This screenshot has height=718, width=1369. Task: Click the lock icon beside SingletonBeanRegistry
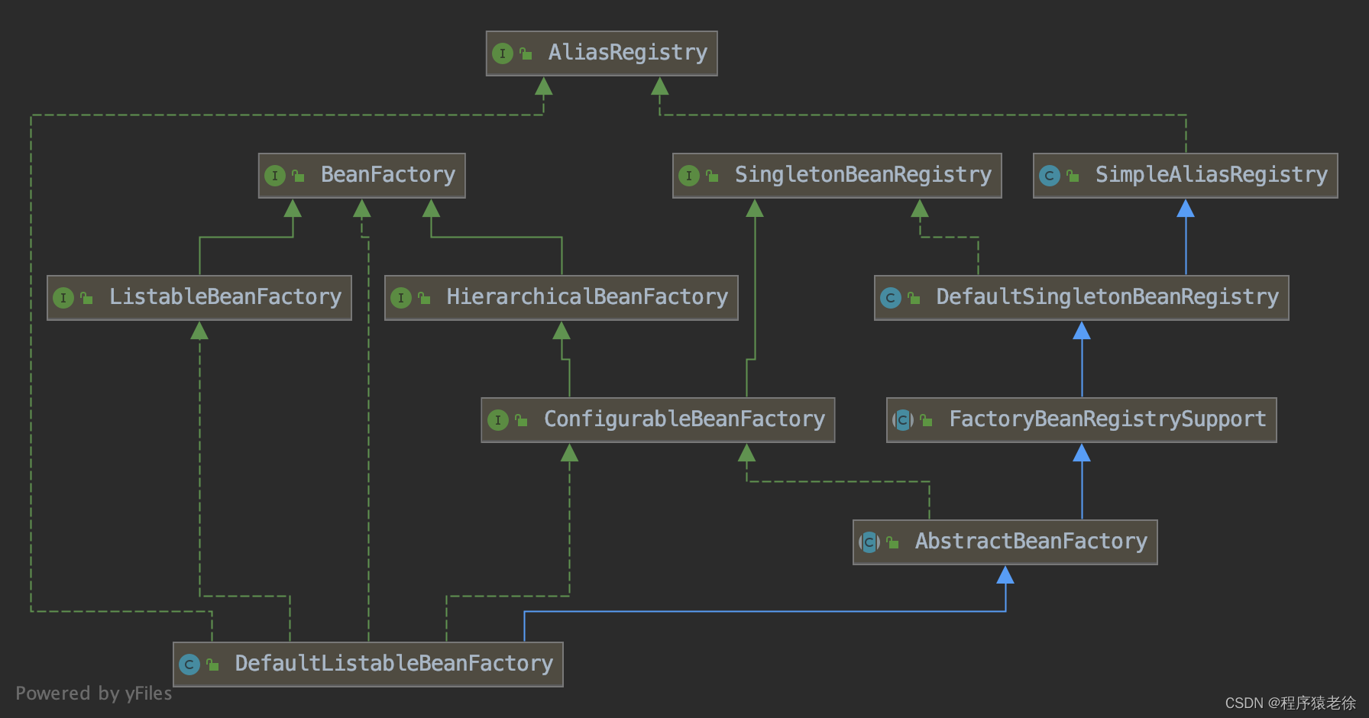[x=713, y=176]
